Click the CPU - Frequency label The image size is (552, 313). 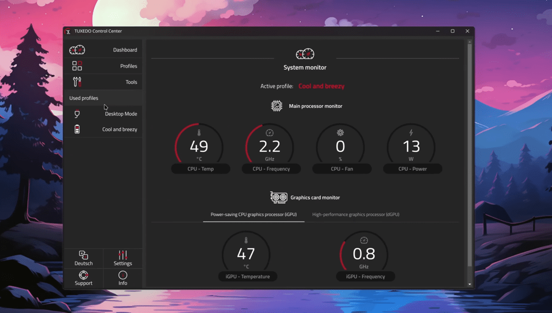click(x=271, y=169)
